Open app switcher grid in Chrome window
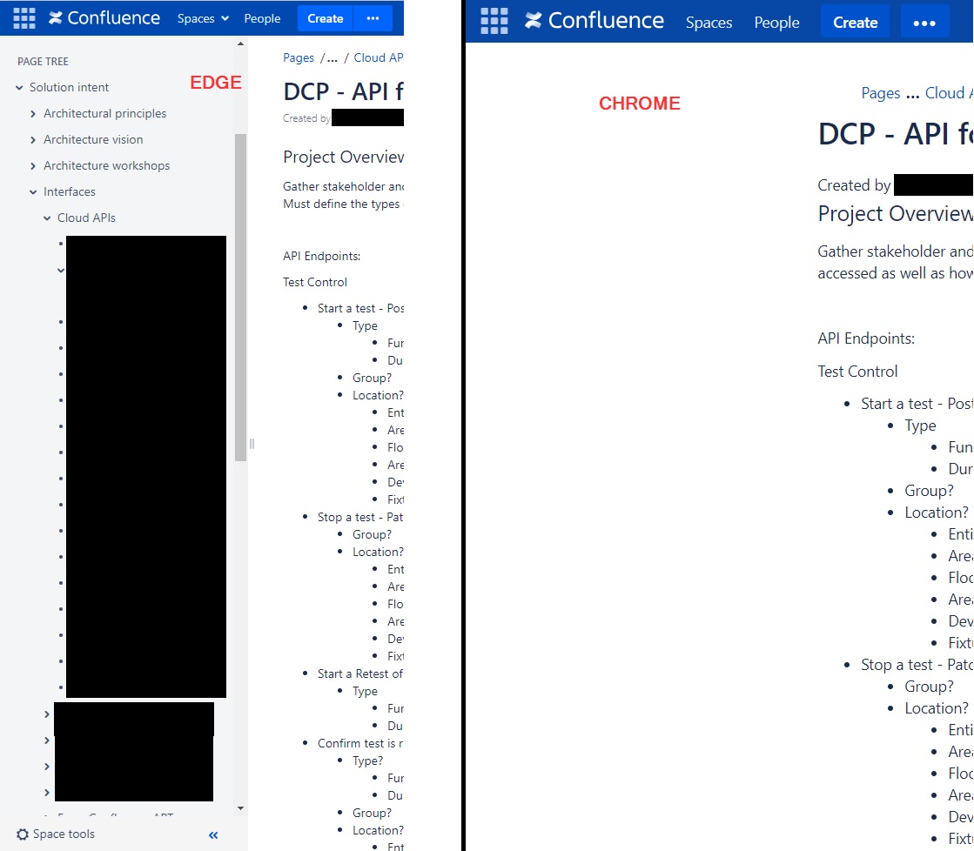This screenshot has height=851, width=974. pyautogui.click(x=494, y=22)
